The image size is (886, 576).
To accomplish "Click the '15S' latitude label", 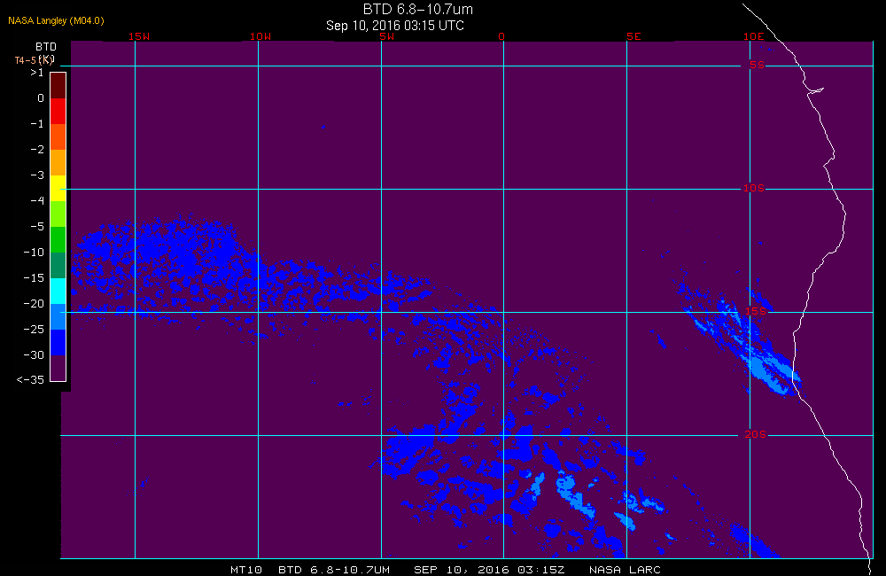I will [756, 311].
